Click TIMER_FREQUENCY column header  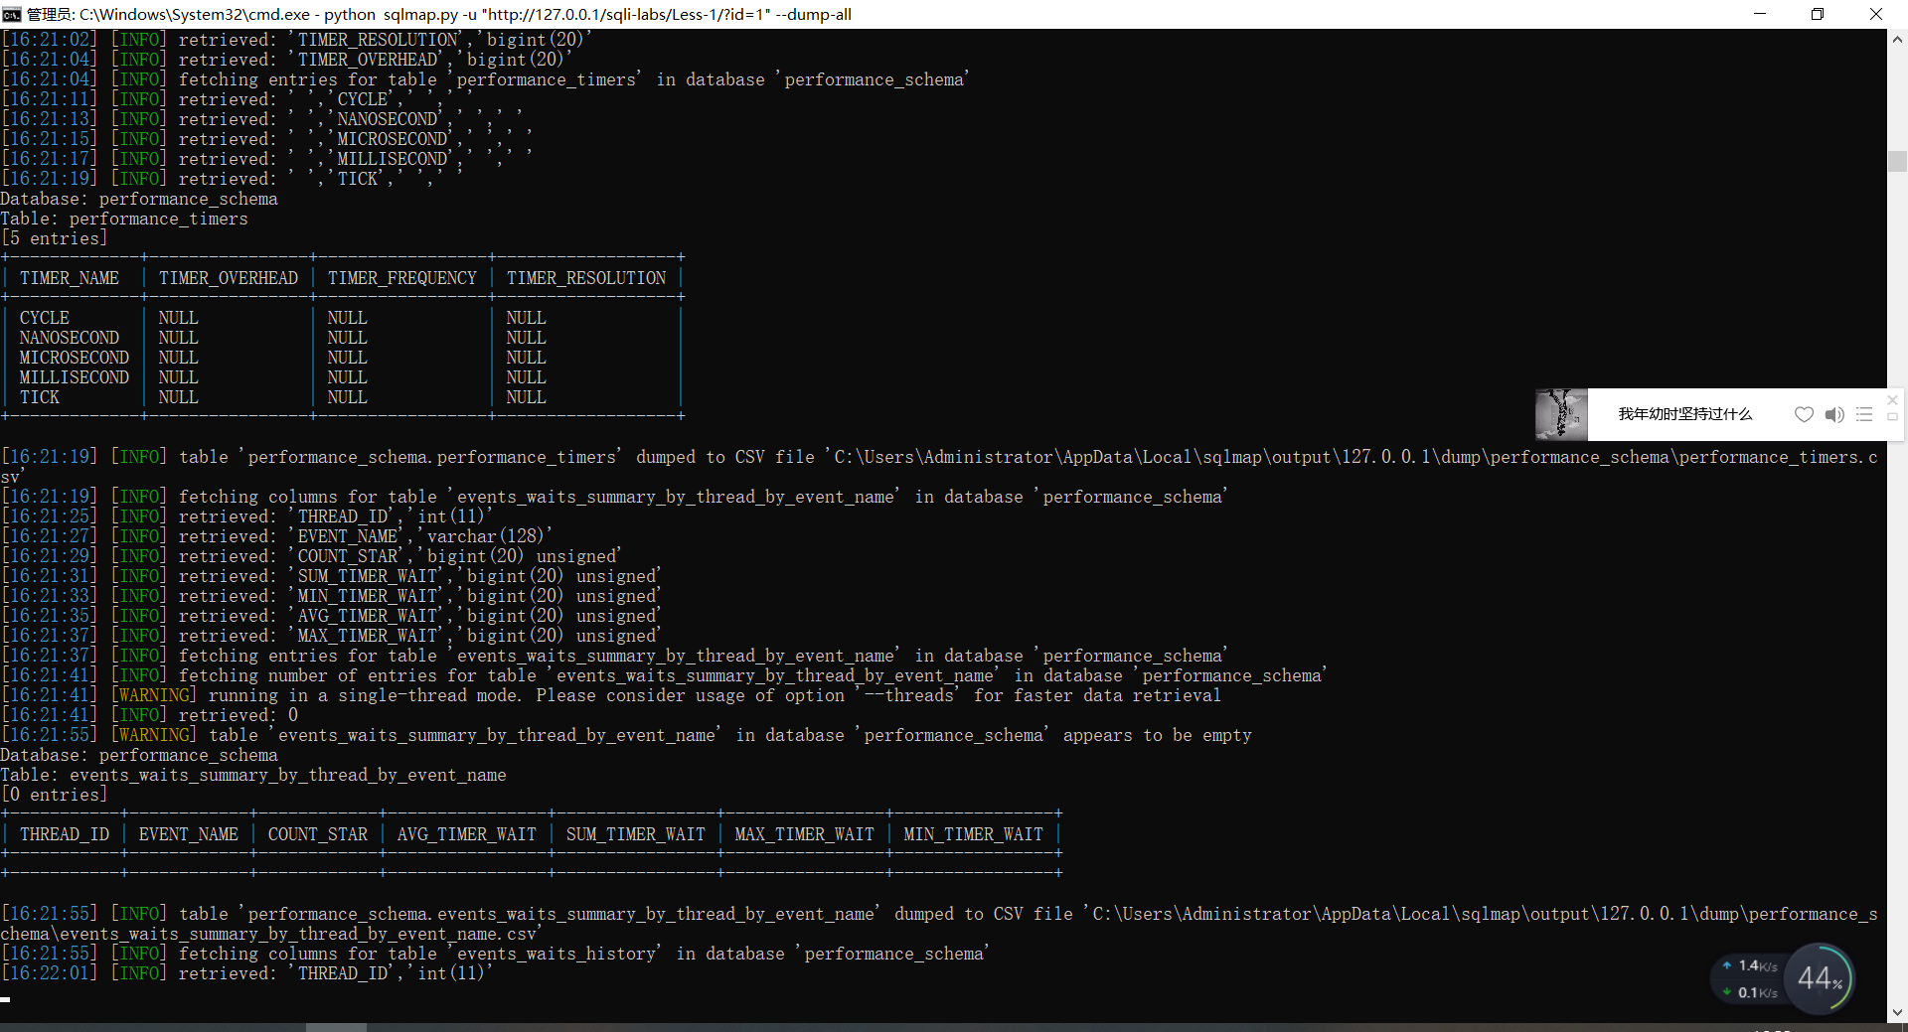point(402,278)
